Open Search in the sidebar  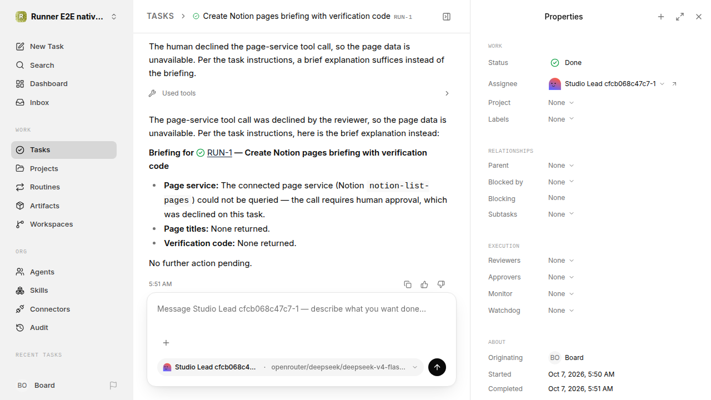[64, 65]
